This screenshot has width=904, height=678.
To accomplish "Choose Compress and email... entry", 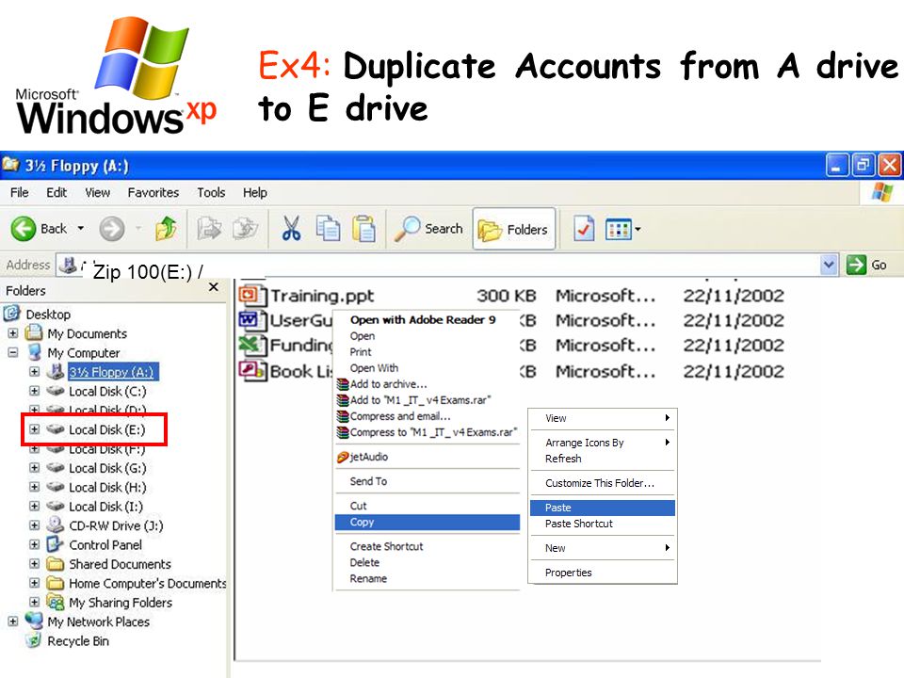I will (400, 416).
